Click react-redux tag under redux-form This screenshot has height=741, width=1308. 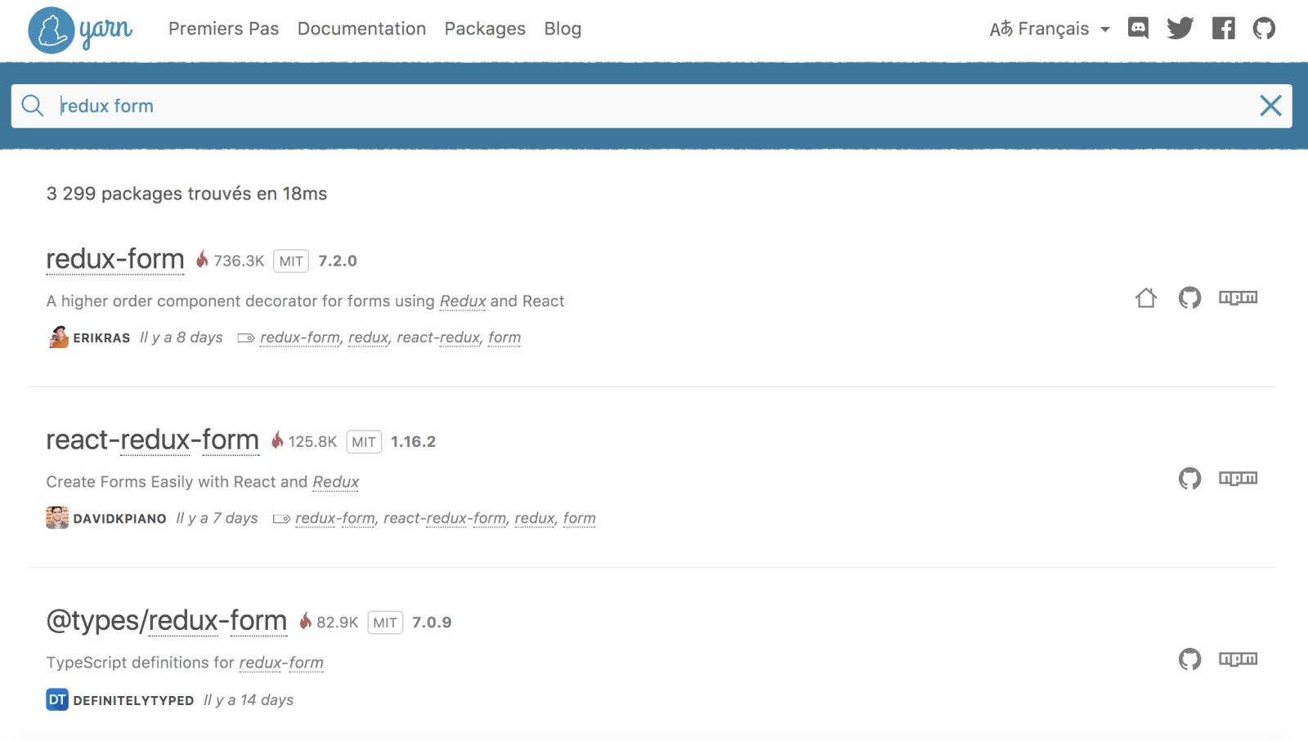pos(438,337)
